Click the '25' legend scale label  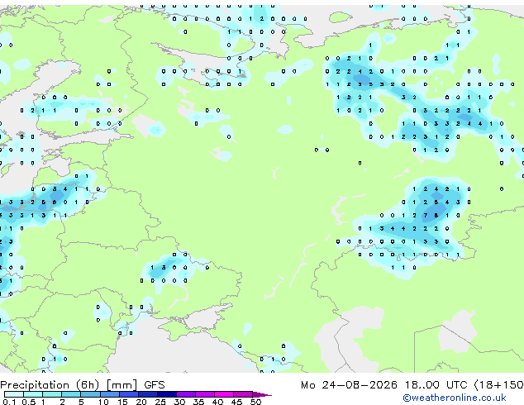[160, 402]
